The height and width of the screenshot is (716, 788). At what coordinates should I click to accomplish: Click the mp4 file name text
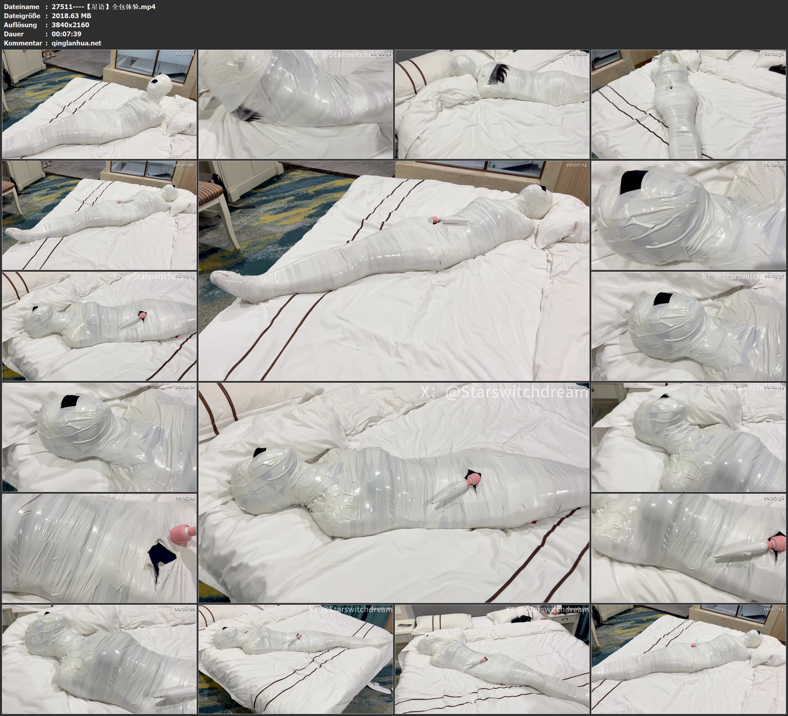(x=104, y=6)
